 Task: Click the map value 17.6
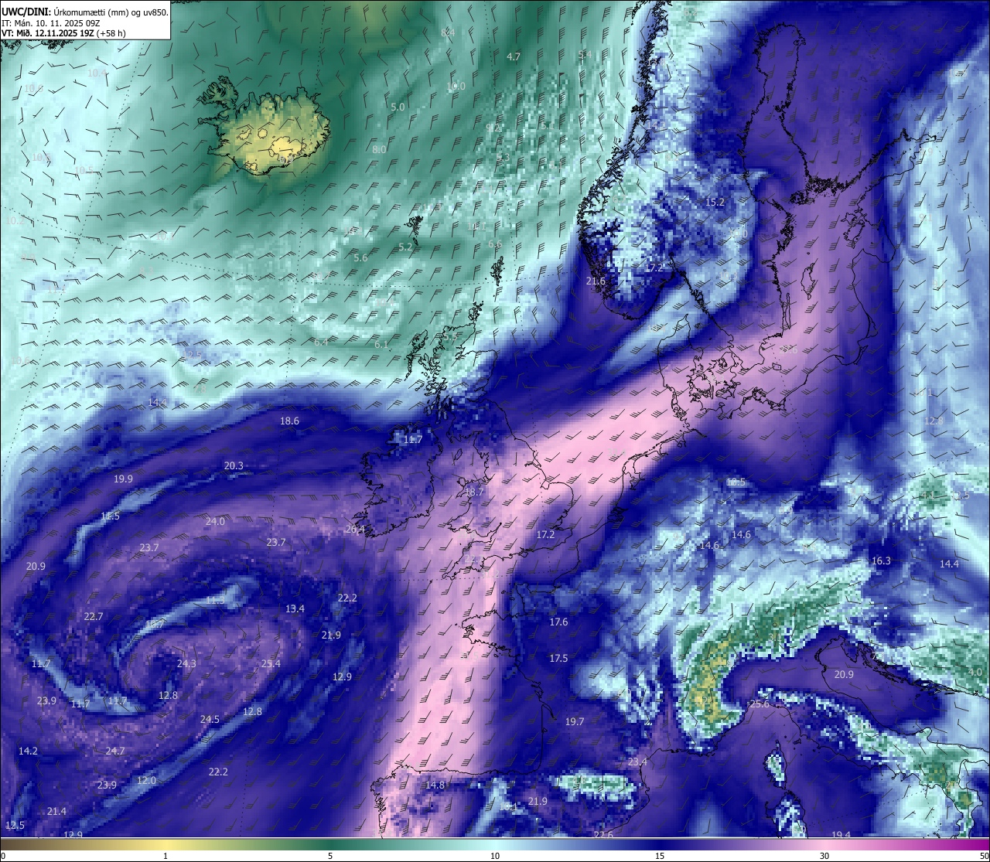point(558,622)
